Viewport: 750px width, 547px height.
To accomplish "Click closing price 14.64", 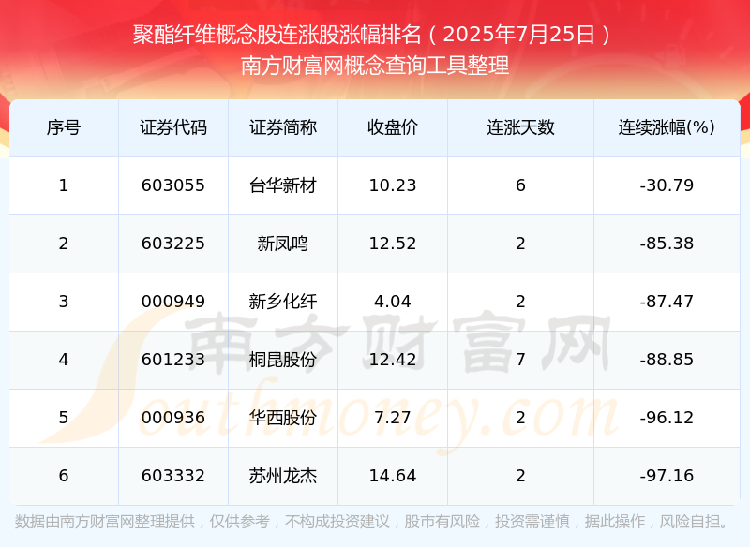I will tap(393, 476).
